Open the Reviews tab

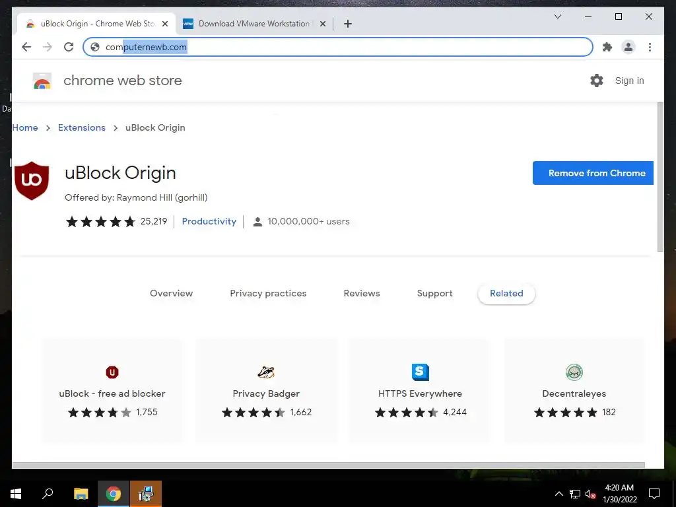point(362,293)
